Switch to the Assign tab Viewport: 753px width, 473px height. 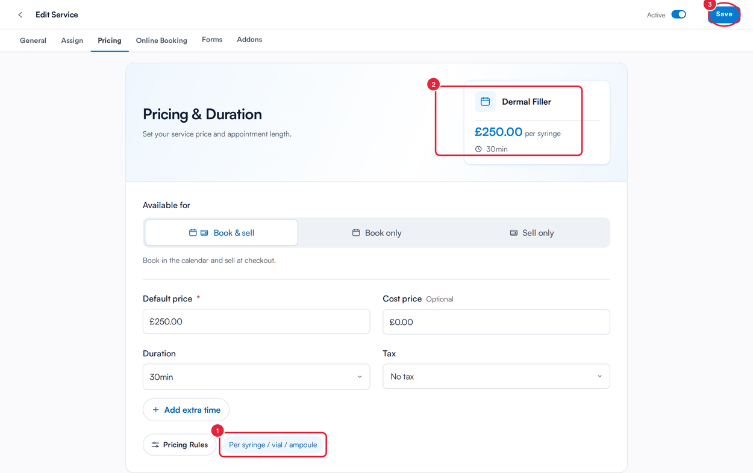(72, 40)
